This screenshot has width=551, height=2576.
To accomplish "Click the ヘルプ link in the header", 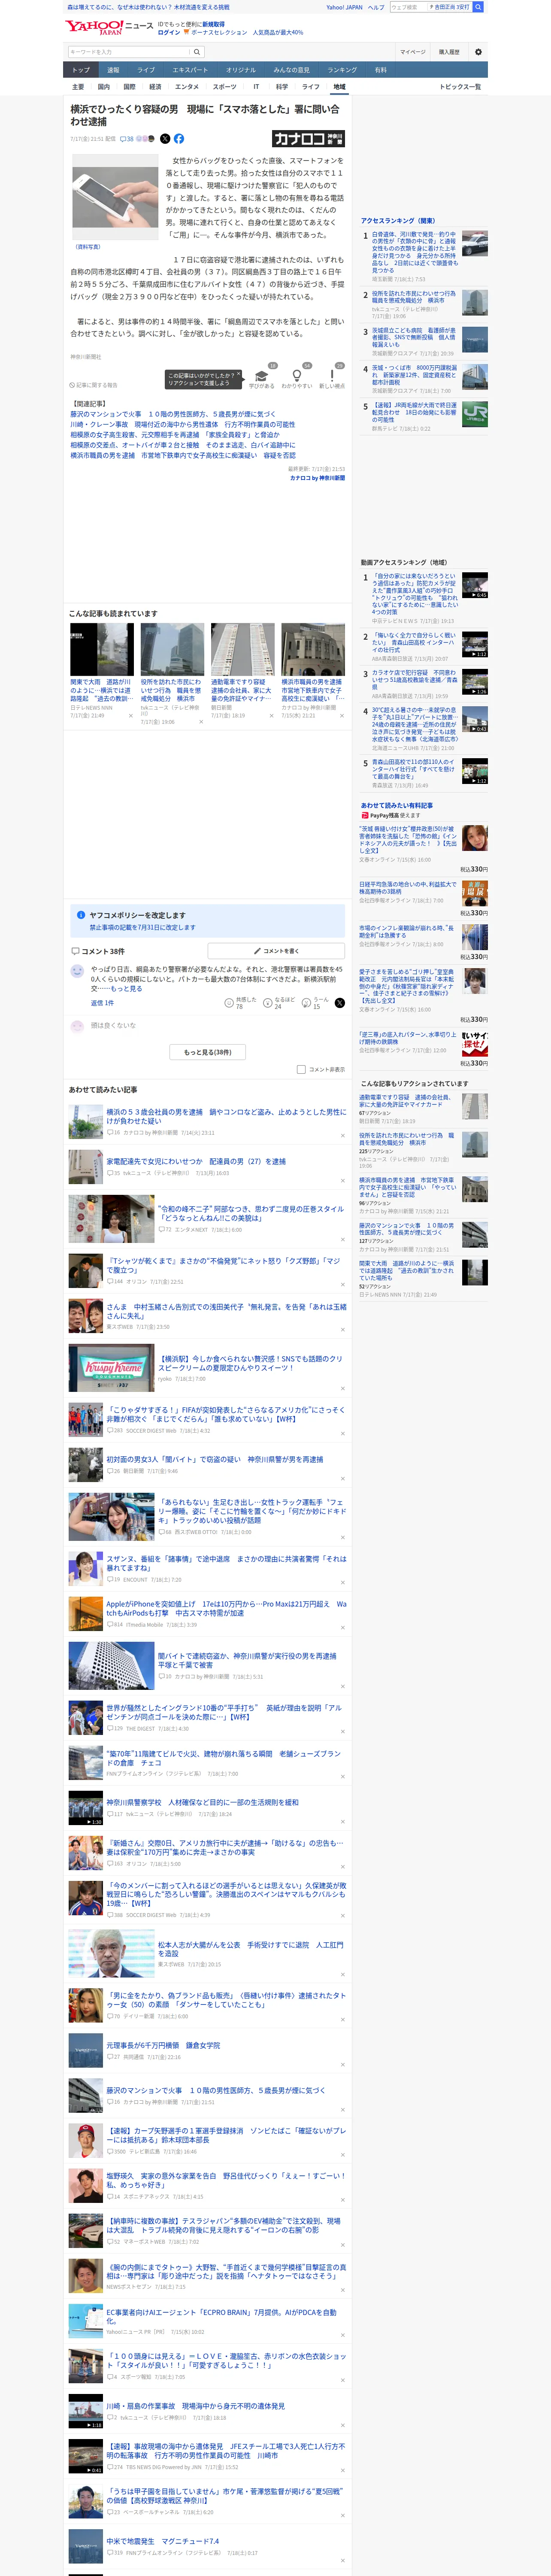I will pos(376,7).
